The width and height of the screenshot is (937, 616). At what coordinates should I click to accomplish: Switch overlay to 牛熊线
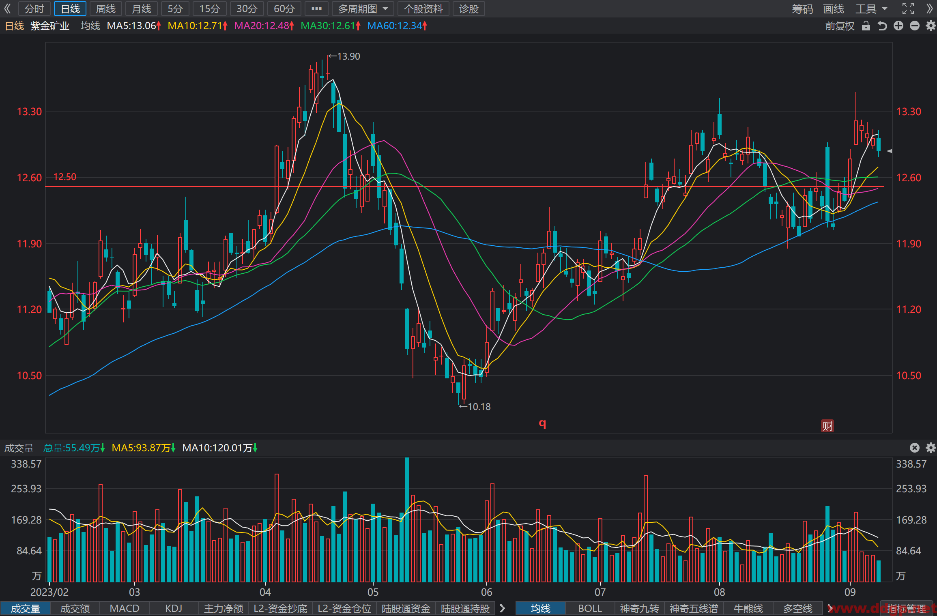click(x=748, y=608)
